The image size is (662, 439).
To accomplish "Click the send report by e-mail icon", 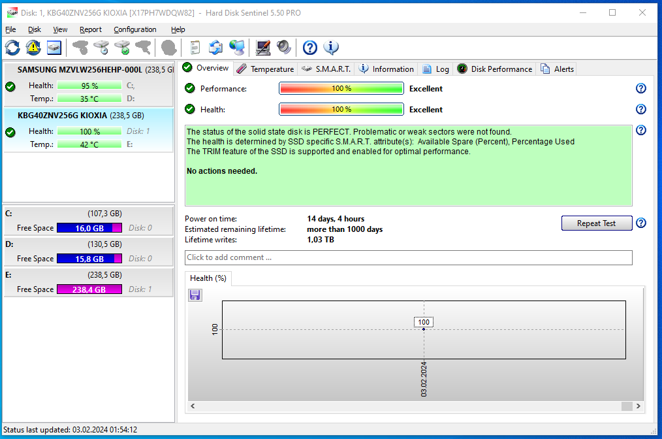I will tap(215, 47).
